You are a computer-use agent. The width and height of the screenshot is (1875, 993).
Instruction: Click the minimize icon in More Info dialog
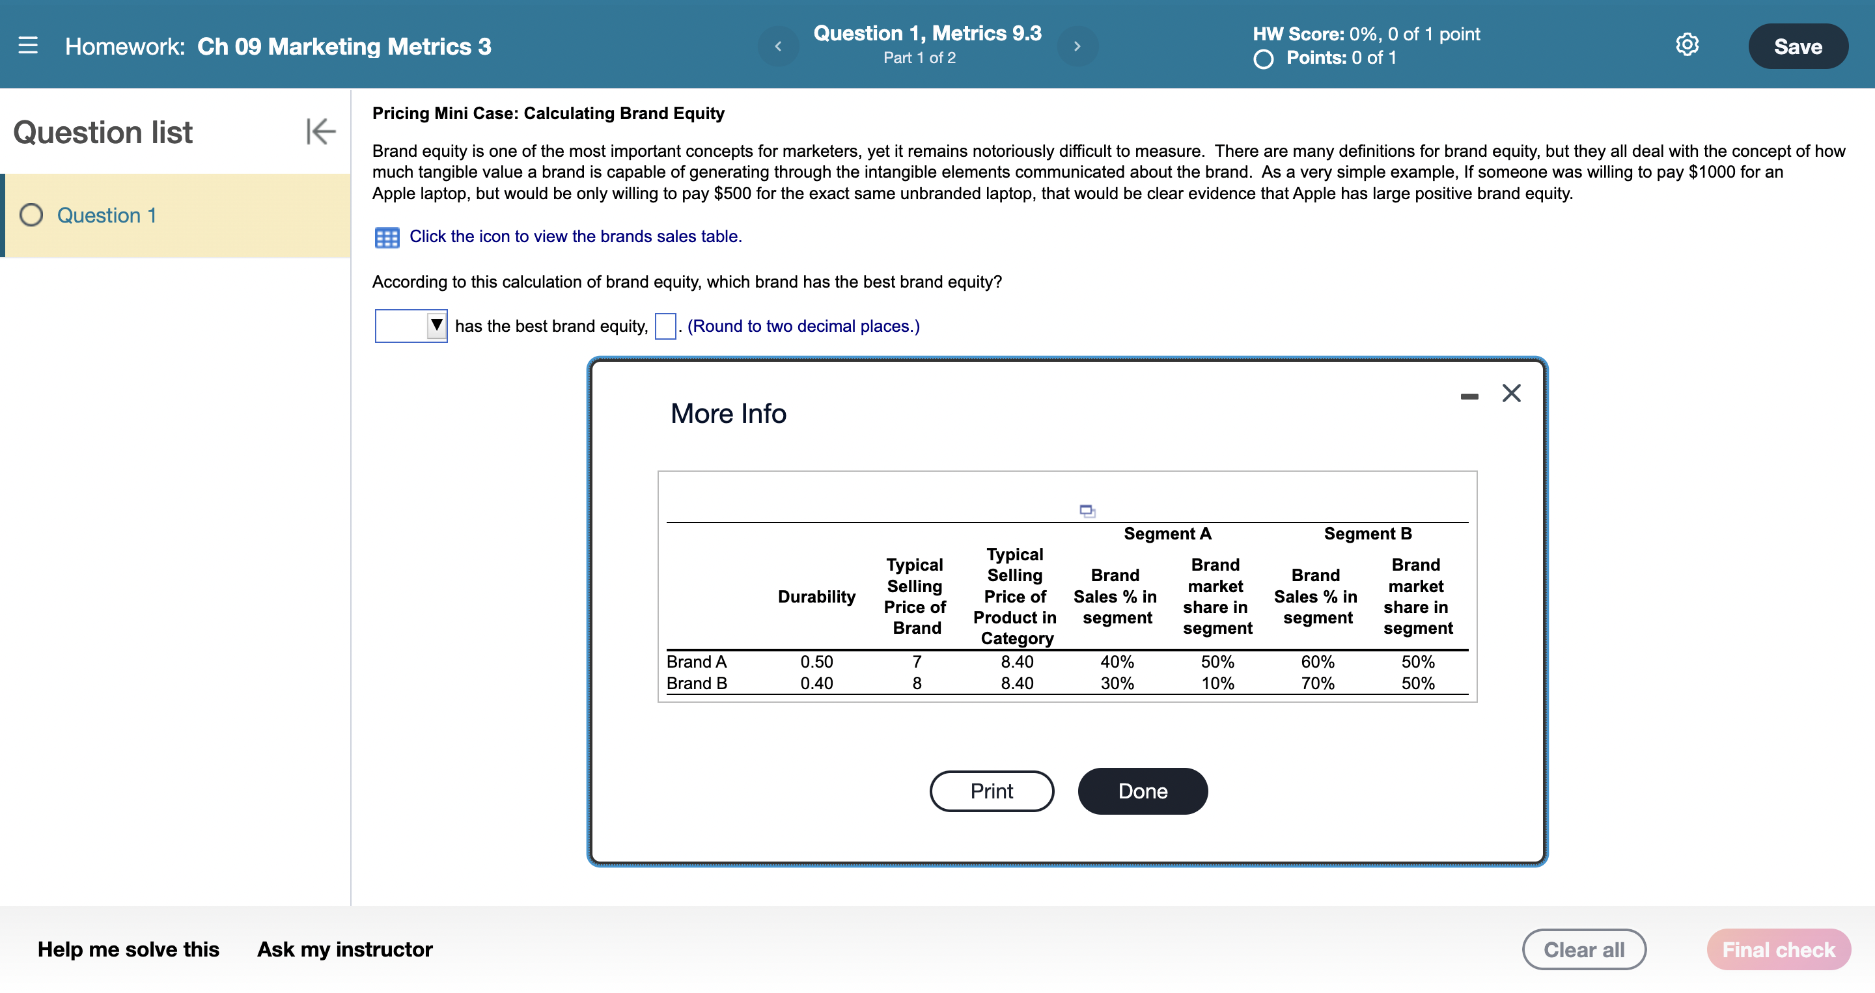(1469, 394)
